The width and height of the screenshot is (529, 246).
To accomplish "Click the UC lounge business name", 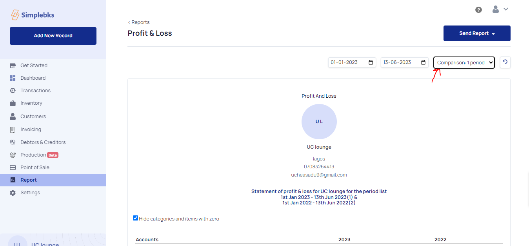I will coord(319,147).
